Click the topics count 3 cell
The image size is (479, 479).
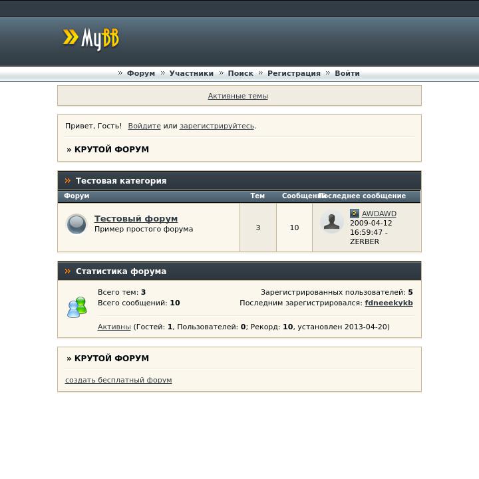click(258, 228)
